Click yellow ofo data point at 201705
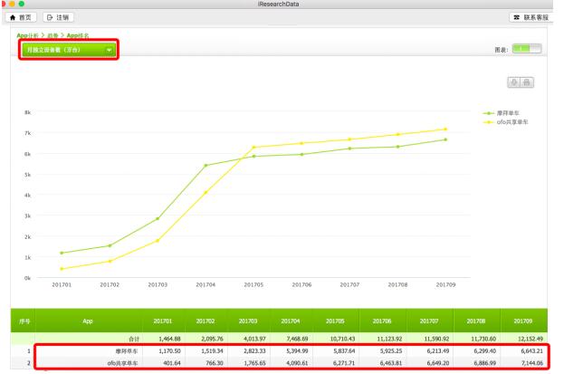Image resolution: width=564 pixels, height=374 pixels. 253,148
